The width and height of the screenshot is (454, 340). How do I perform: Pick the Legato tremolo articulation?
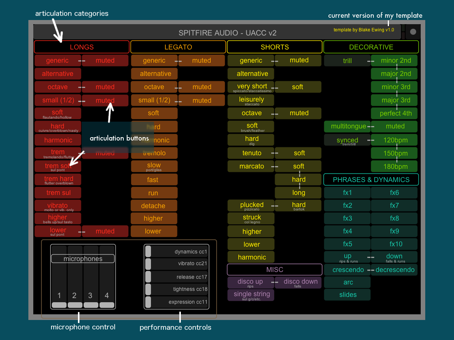tap(154, 153)
